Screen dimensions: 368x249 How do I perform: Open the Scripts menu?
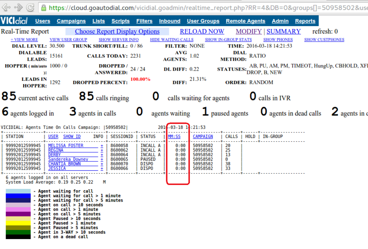coord(120,21)
